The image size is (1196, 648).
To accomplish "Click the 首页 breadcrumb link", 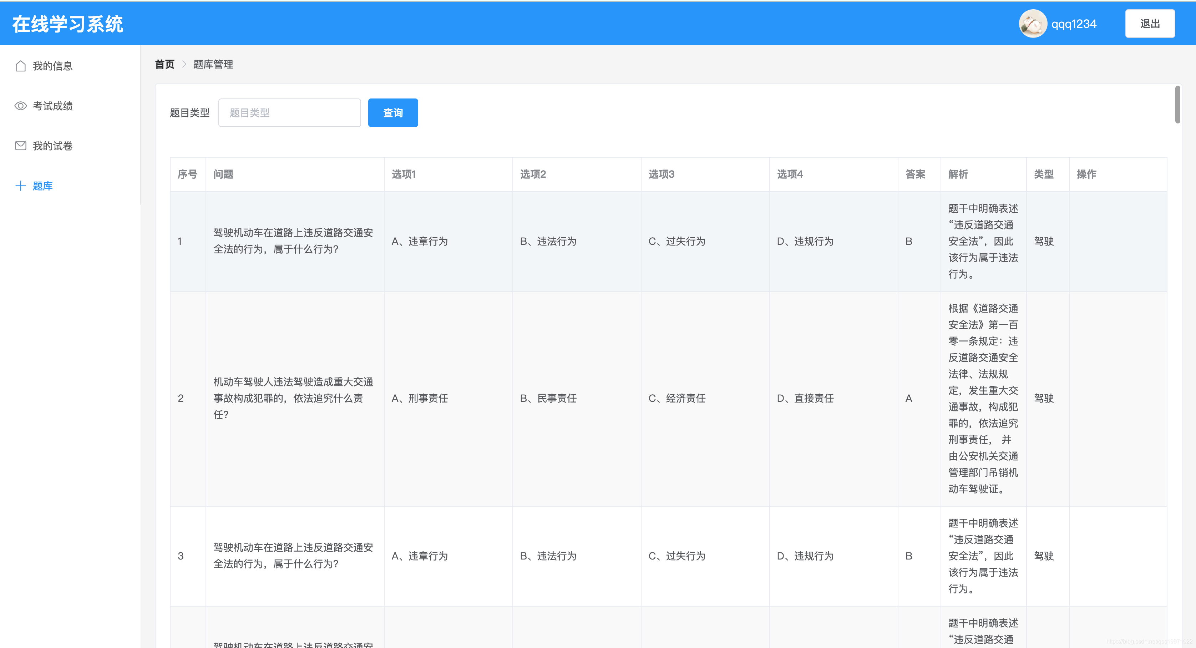I will tap(164, 64).
